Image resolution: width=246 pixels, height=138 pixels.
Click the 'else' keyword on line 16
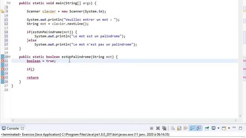pyautogui.click(x=32, y=40)
